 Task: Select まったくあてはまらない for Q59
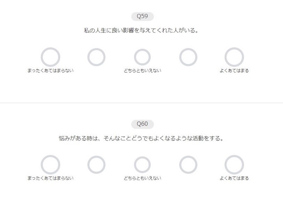tap(51, 57)
